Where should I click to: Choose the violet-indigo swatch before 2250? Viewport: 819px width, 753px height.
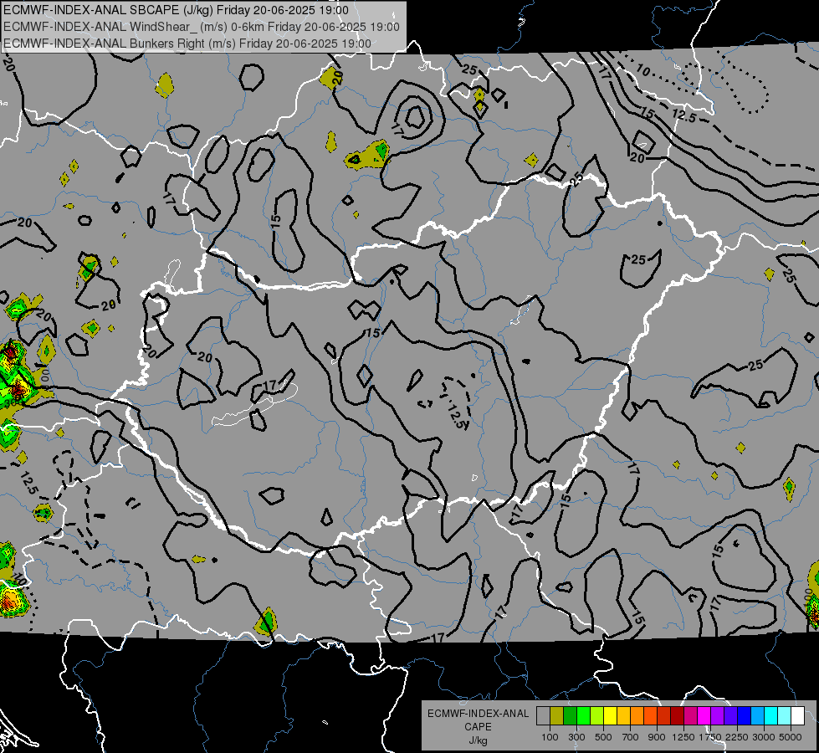click(730, 716)
